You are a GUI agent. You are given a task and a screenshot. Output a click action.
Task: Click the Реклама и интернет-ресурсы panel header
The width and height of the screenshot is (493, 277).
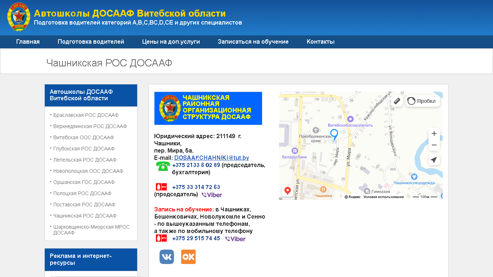pyautogui.click(x=91, y=260)
